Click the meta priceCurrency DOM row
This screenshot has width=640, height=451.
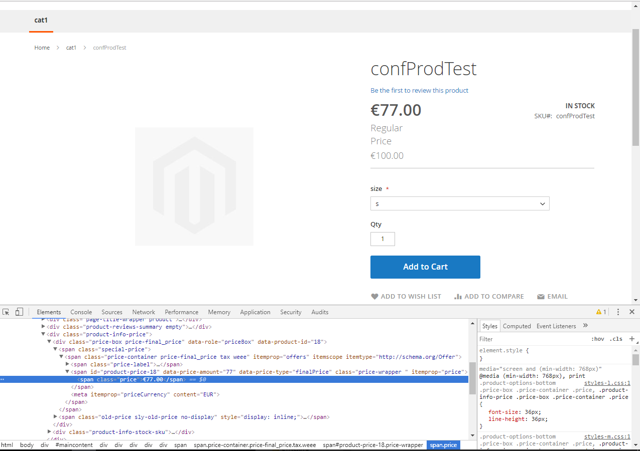click(x=146, y=394)
